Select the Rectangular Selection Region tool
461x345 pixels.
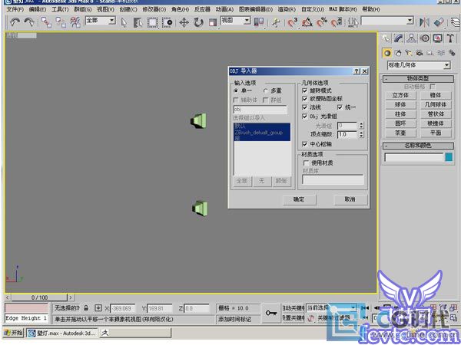click(152, 22)
